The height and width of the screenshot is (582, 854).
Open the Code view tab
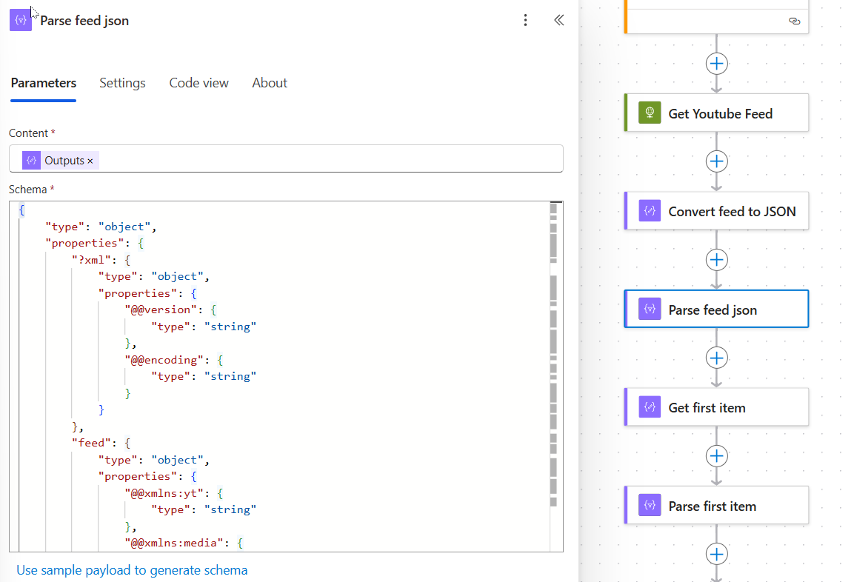(199, 83)
